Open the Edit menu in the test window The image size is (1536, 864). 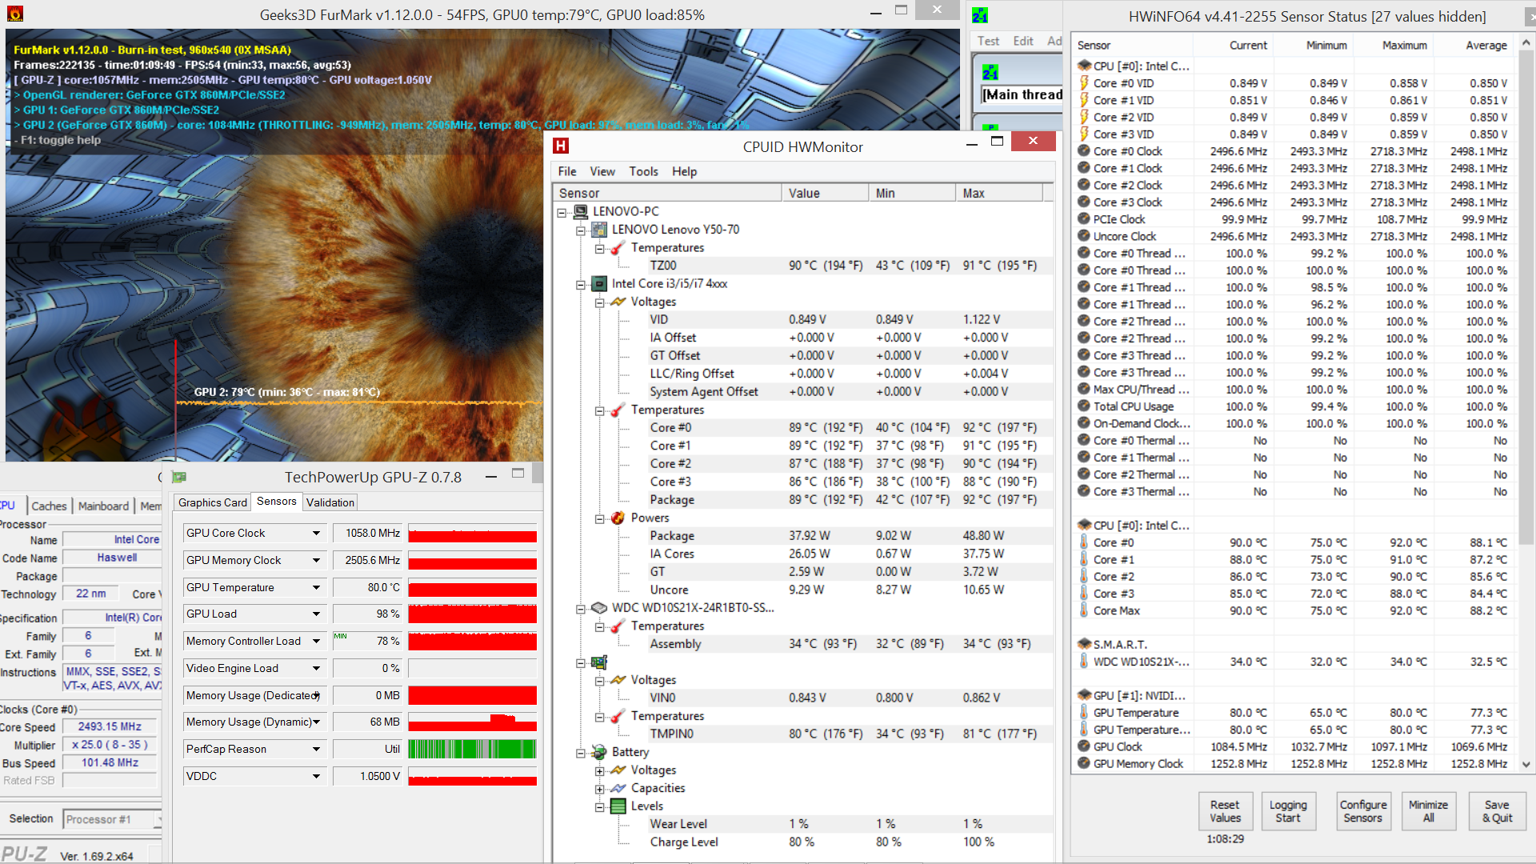1023,41
